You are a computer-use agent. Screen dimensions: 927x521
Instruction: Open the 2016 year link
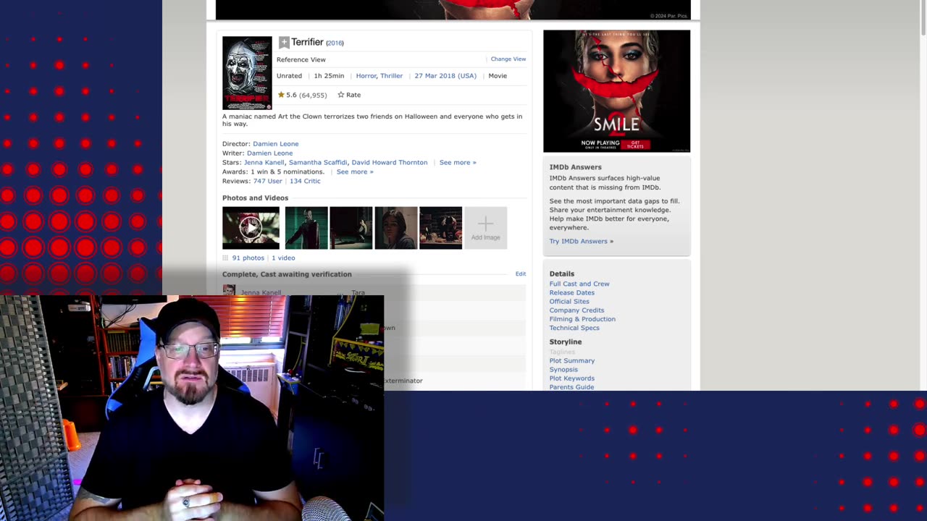click(335, 43)
